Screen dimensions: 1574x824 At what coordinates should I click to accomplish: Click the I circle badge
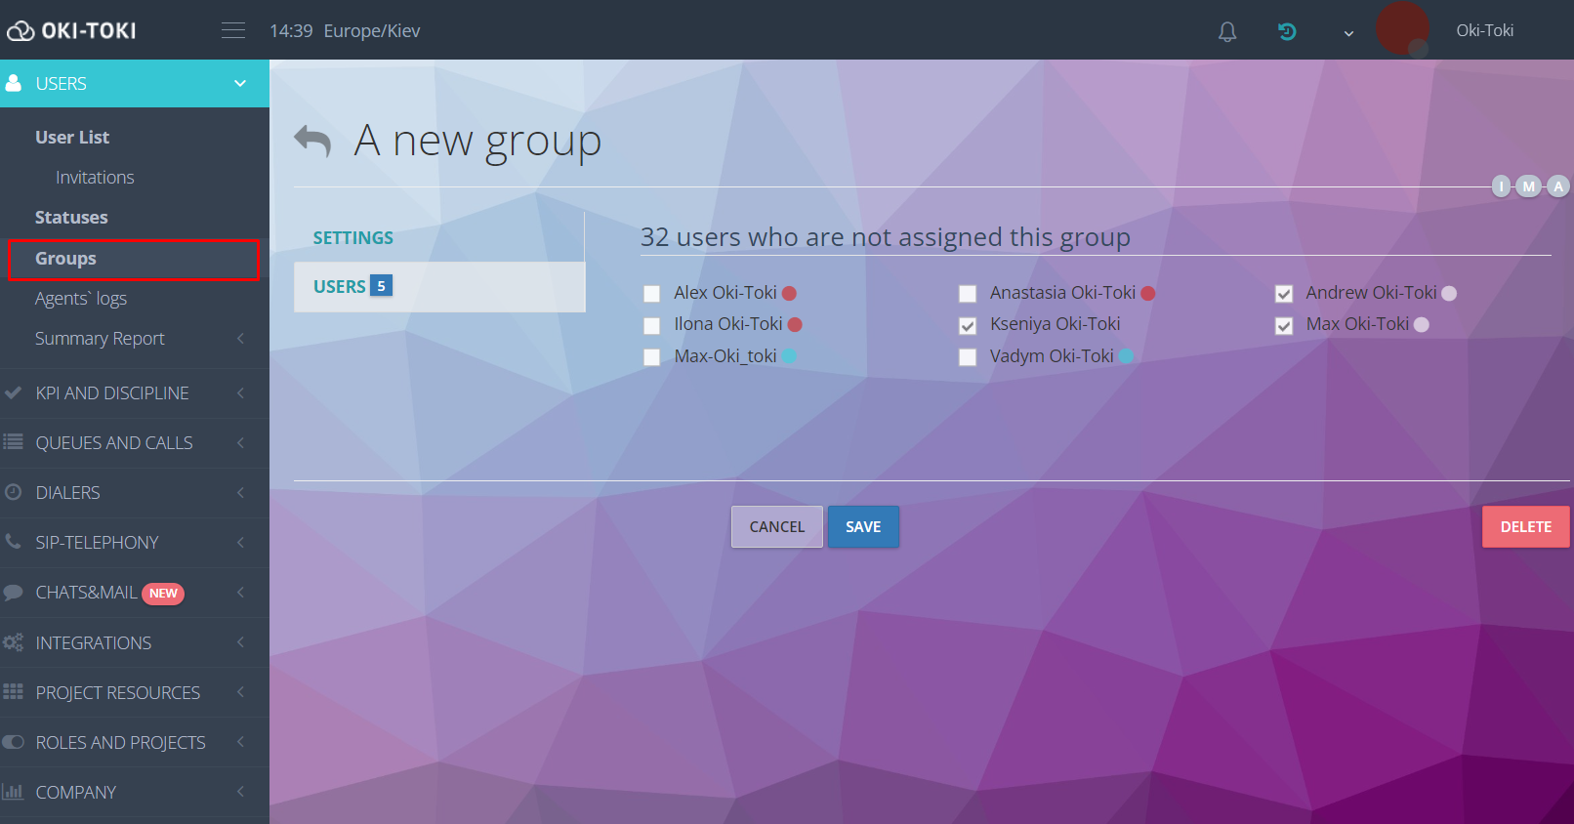[x=1502, y=186]
